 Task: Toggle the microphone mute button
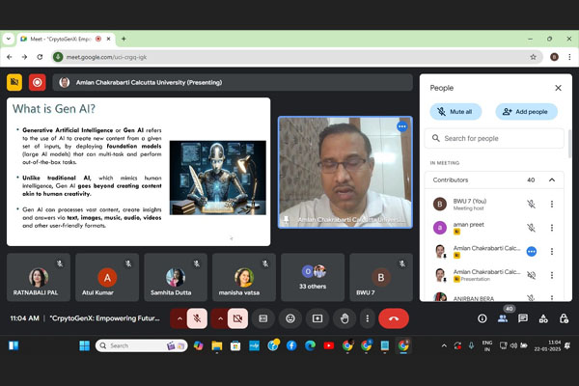coord(197,317)
